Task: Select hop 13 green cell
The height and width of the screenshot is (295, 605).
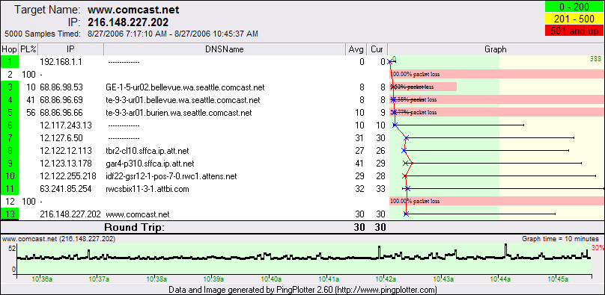Action: pos(9,214)
